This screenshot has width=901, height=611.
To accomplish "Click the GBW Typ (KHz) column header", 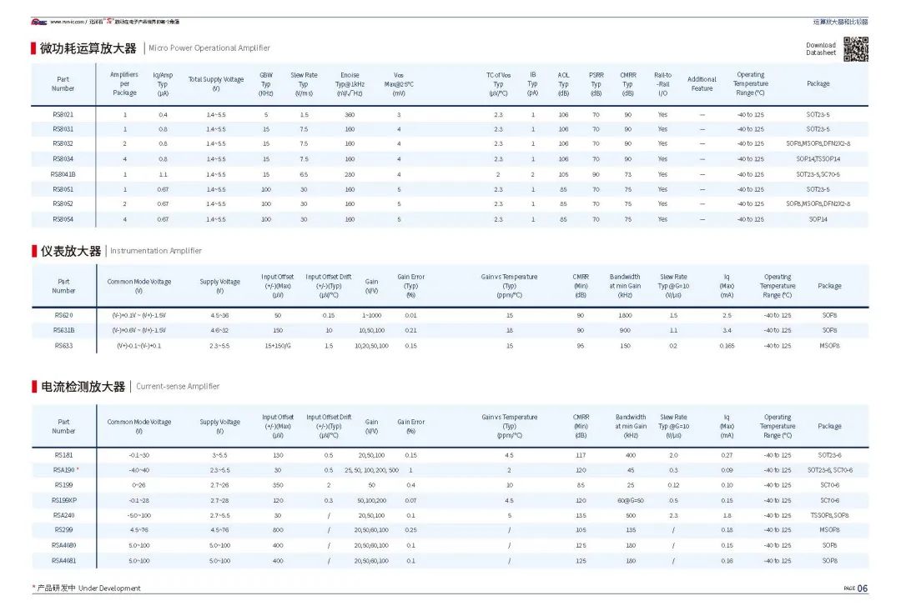I will 266,84.
